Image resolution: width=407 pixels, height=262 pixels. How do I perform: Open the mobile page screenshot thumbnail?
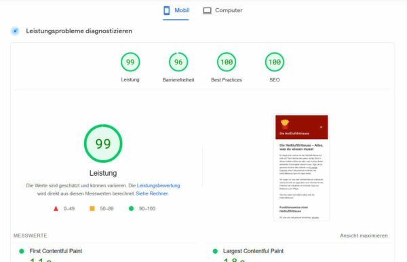[x=302, y=168]
